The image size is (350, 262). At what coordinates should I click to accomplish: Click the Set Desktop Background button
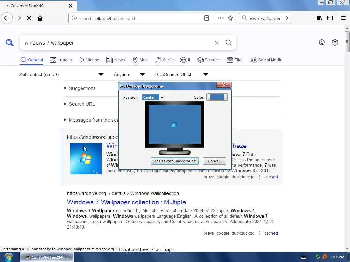pos(175,161)
